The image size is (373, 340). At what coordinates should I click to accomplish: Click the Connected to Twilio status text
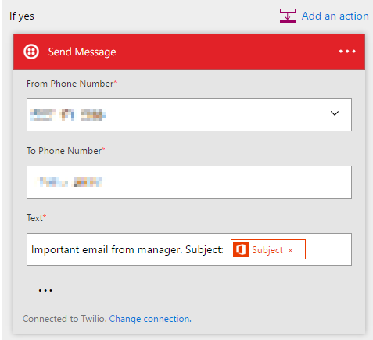click(64, 319)
